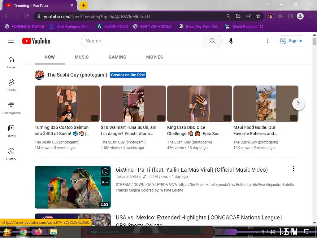This screenshot has width=317, height=238.
Task: Click the install app icon in address bar
Action: point(238,16)
